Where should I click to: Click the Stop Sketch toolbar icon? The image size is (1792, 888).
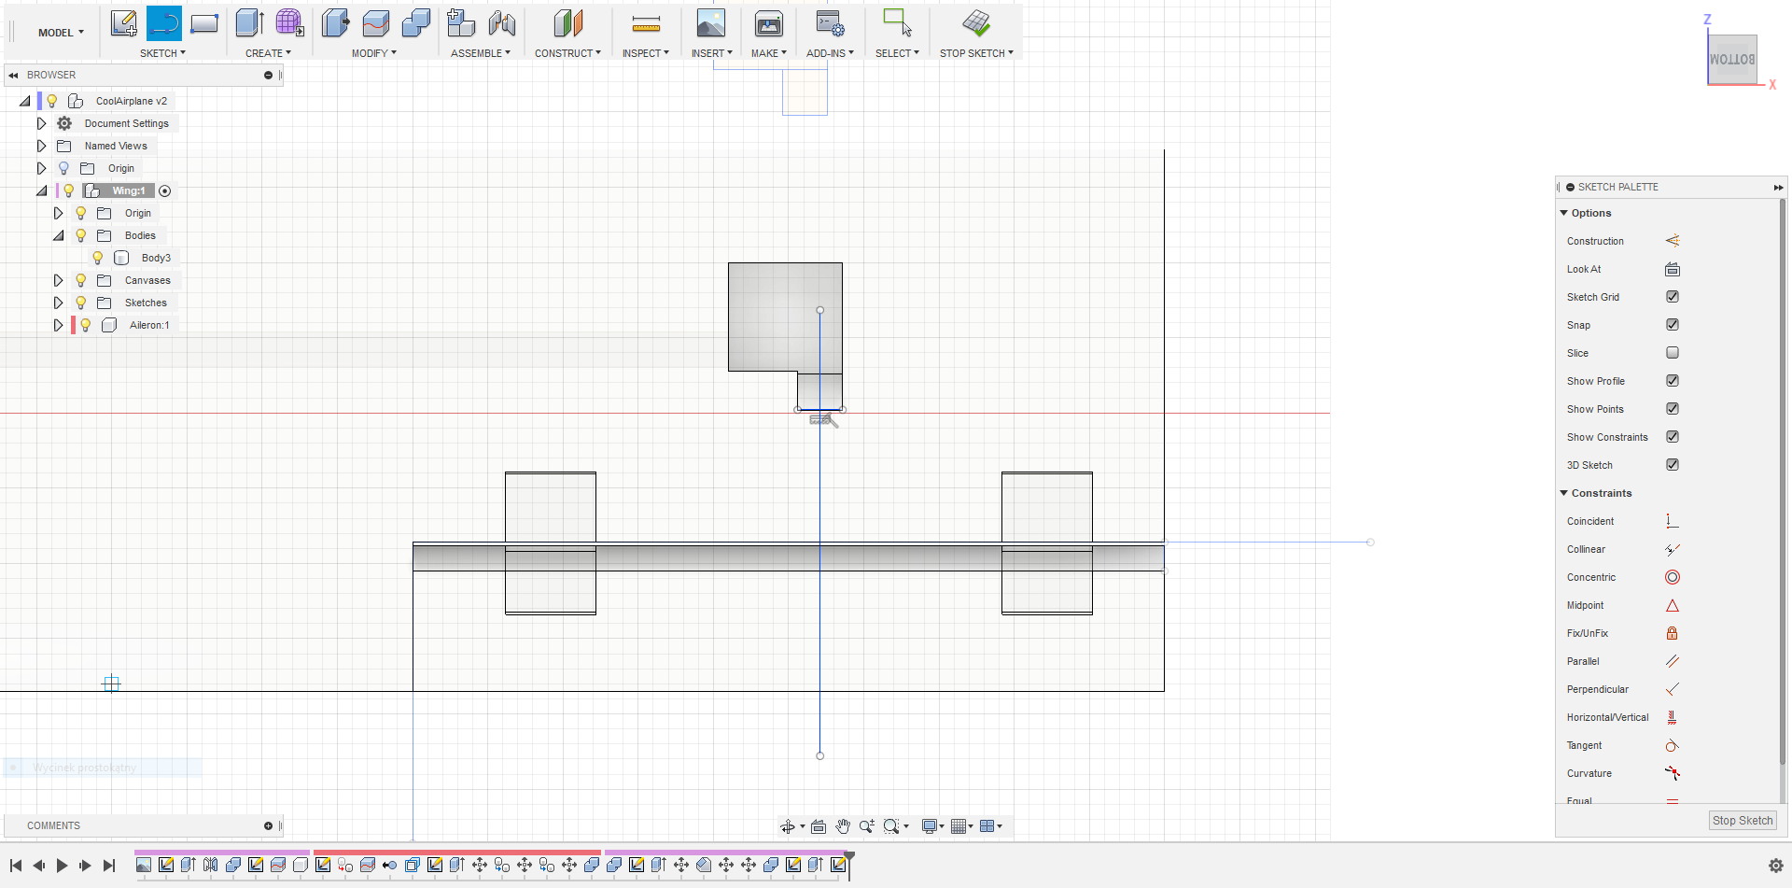(976, 23)
